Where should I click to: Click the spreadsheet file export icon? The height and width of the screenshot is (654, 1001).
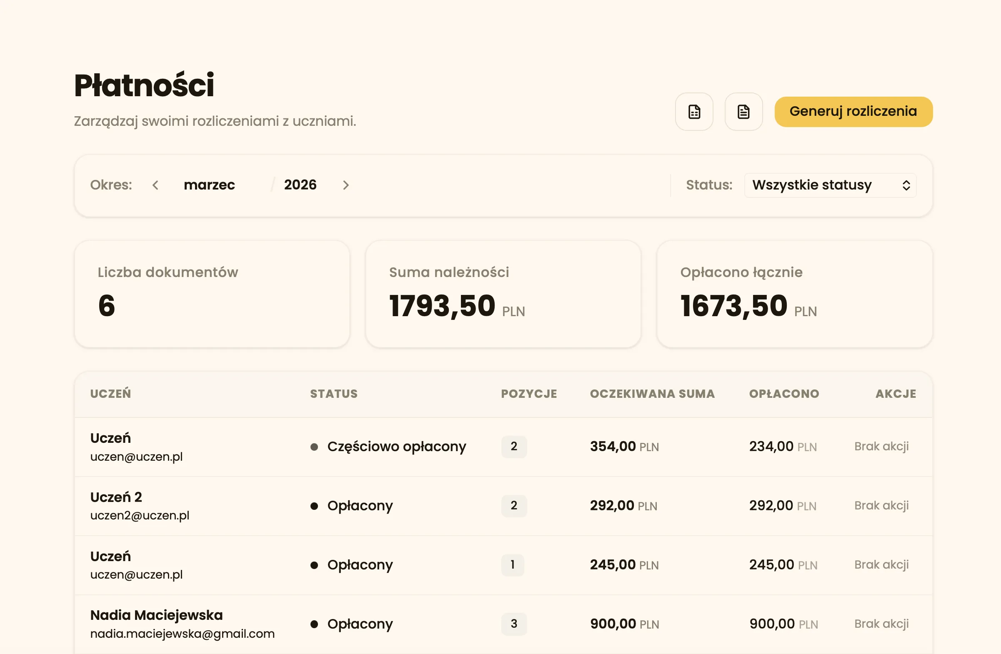pos(694,112)
